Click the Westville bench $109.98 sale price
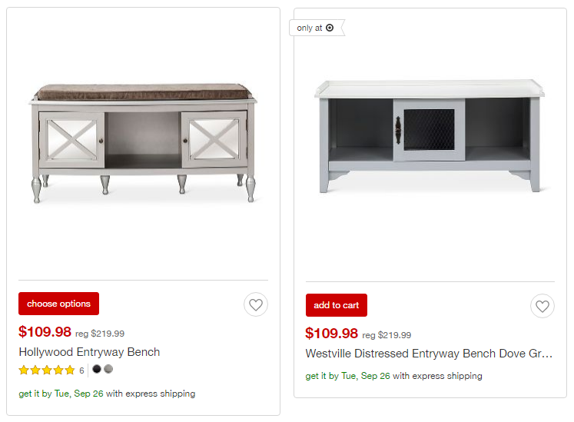The width and height of the screenshot is (574, 422). click(331, 334)
